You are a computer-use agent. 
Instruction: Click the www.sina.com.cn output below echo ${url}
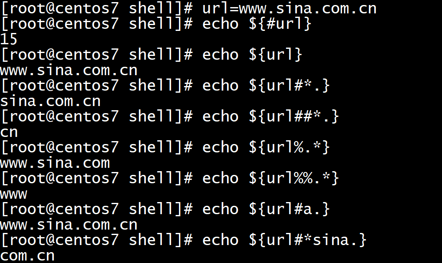click(69, 70)
